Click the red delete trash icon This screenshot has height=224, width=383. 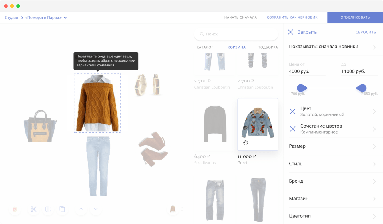point(15,209)
